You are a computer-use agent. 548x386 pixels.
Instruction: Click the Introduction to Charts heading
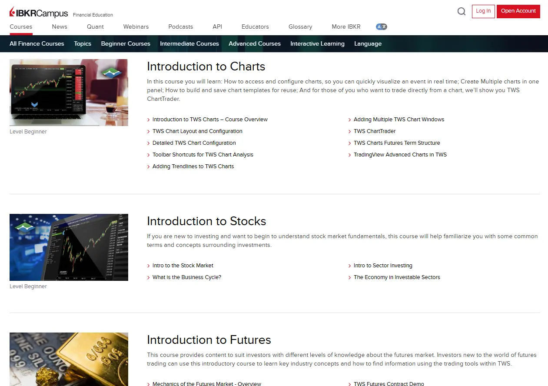click(206, 67)
